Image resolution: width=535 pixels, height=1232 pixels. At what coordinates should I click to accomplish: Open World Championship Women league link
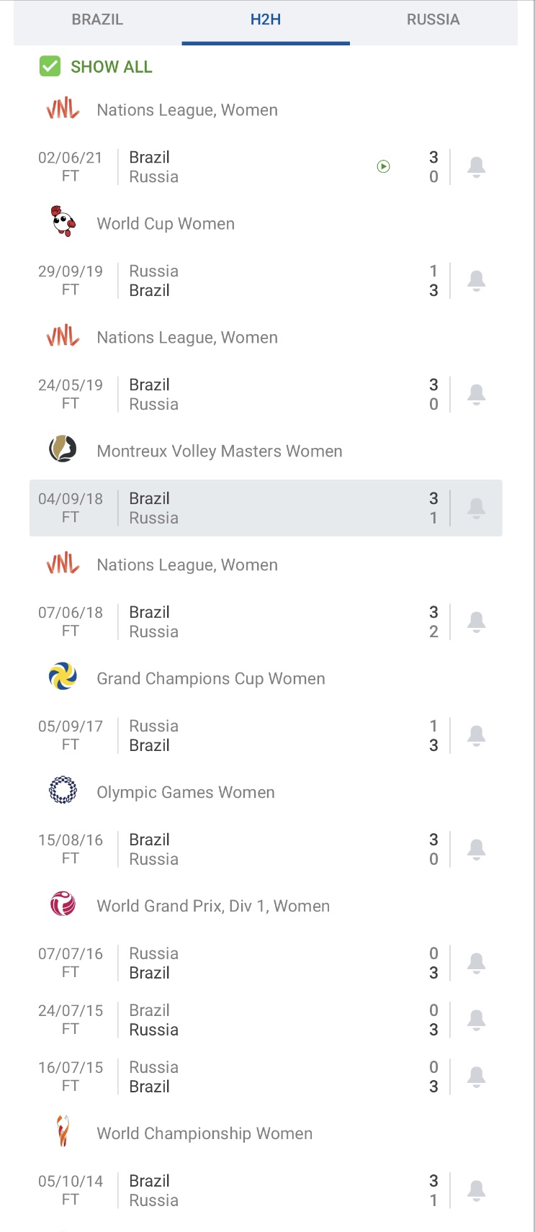pos(204,1133)
